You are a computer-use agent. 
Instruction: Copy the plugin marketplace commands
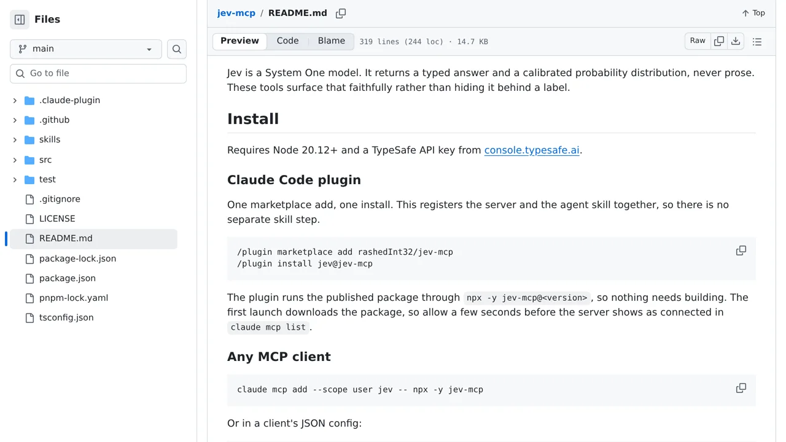coord(741,250)
